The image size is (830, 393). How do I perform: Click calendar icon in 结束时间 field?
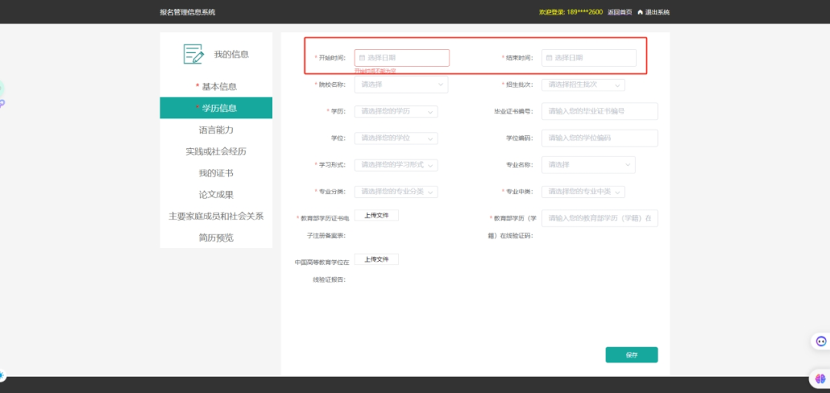[549, 58]
